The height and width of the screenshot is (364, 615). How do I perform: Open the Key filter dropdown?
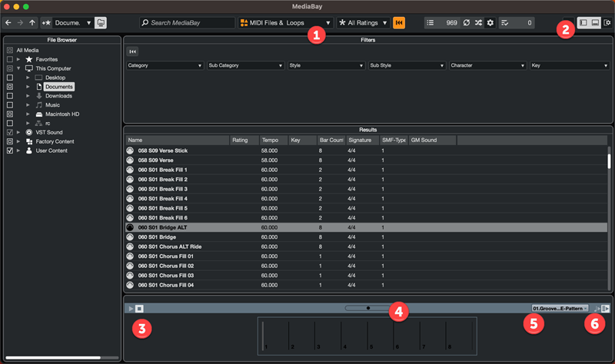[570, 65]
